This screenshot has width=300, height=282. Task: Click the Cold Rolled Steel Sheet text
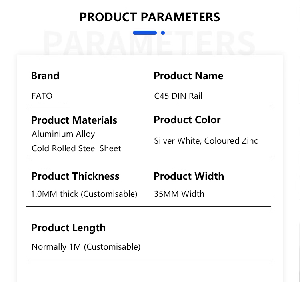76,148
